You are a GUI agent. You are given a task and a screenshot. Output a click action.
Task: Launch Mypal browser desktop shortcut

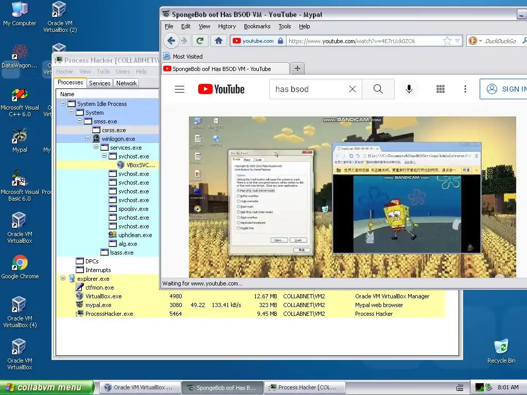[x=20, y=140]
